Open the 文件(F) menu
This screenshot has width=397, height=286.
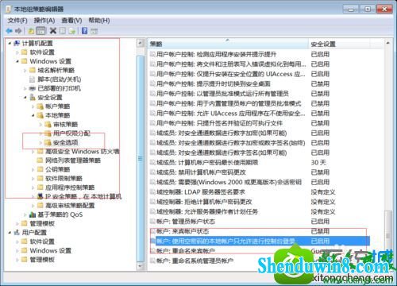click(17, 21)
